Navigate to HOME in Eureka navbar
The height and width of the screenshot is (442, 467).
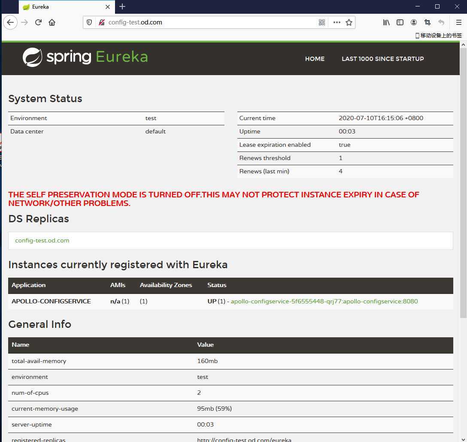click(315, 59)
